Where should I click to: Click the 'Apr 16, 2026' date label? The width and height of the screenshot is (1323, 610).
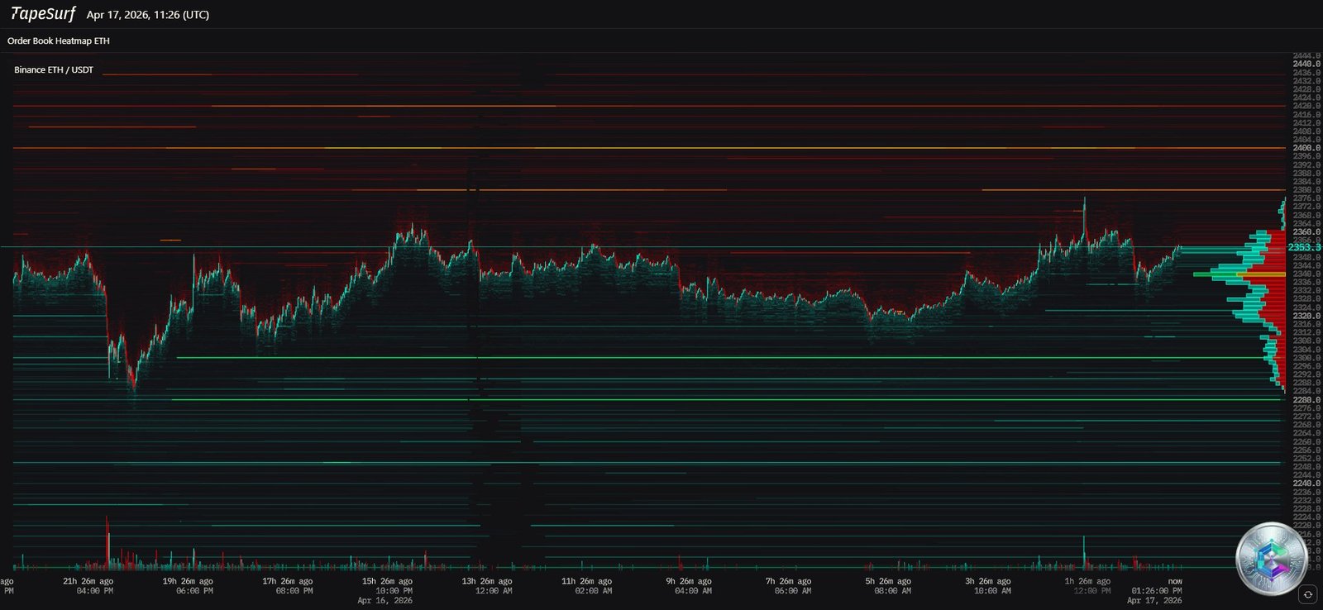[x=384, y=601]
